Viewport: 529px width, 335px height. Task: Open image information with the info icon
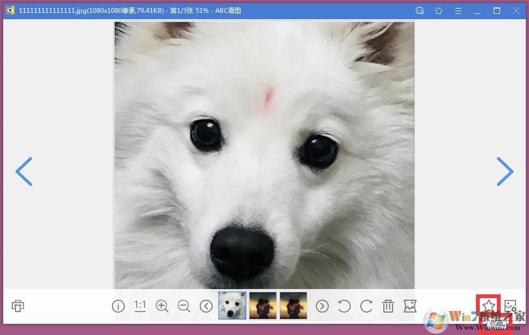point(118,306)
